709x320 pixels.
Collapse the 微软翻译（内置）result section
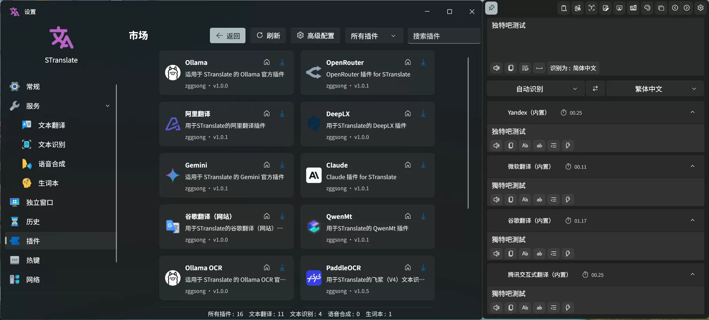pyautogui.click(x=692, y=166)
